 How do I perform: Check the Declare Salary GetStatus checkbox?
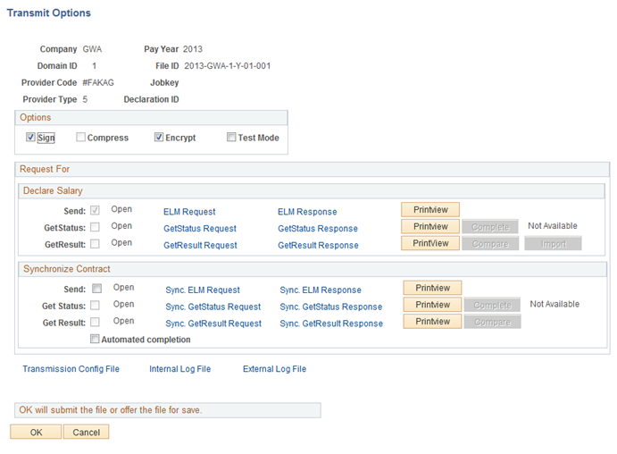pyautogui.click(x=95, y=227)
